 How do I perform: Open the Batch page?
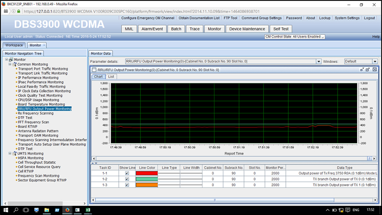(x=176, y=29)
